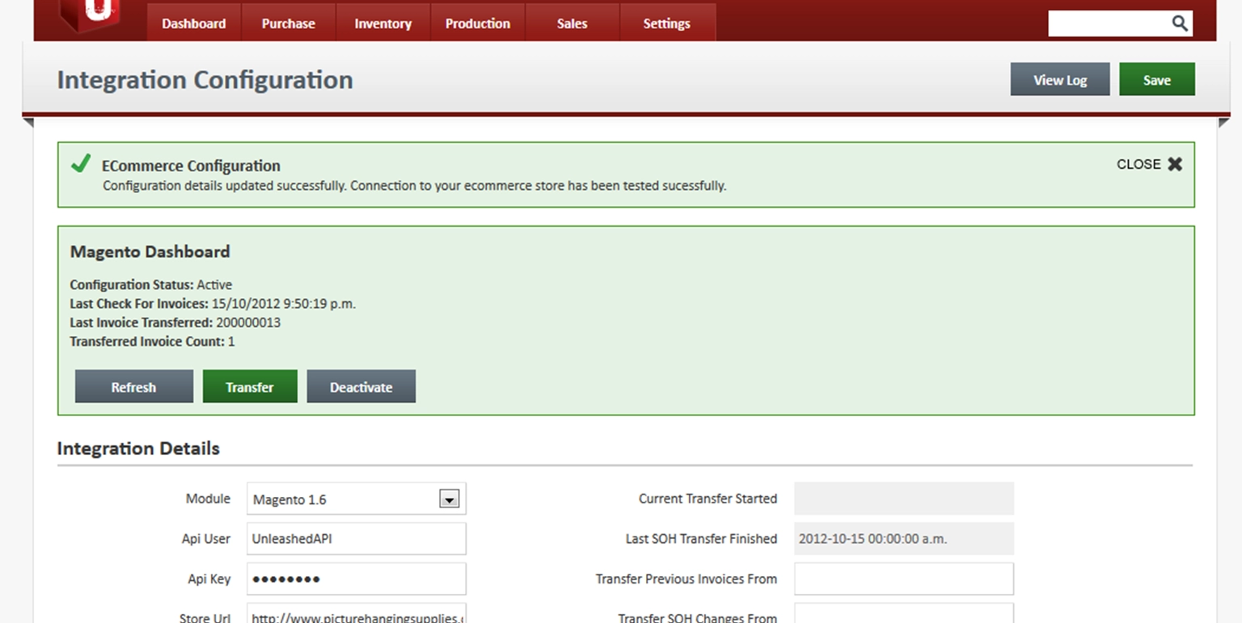Click the Configuration Status: Active text
The image size is (1242, 623).
click(150, 284)
